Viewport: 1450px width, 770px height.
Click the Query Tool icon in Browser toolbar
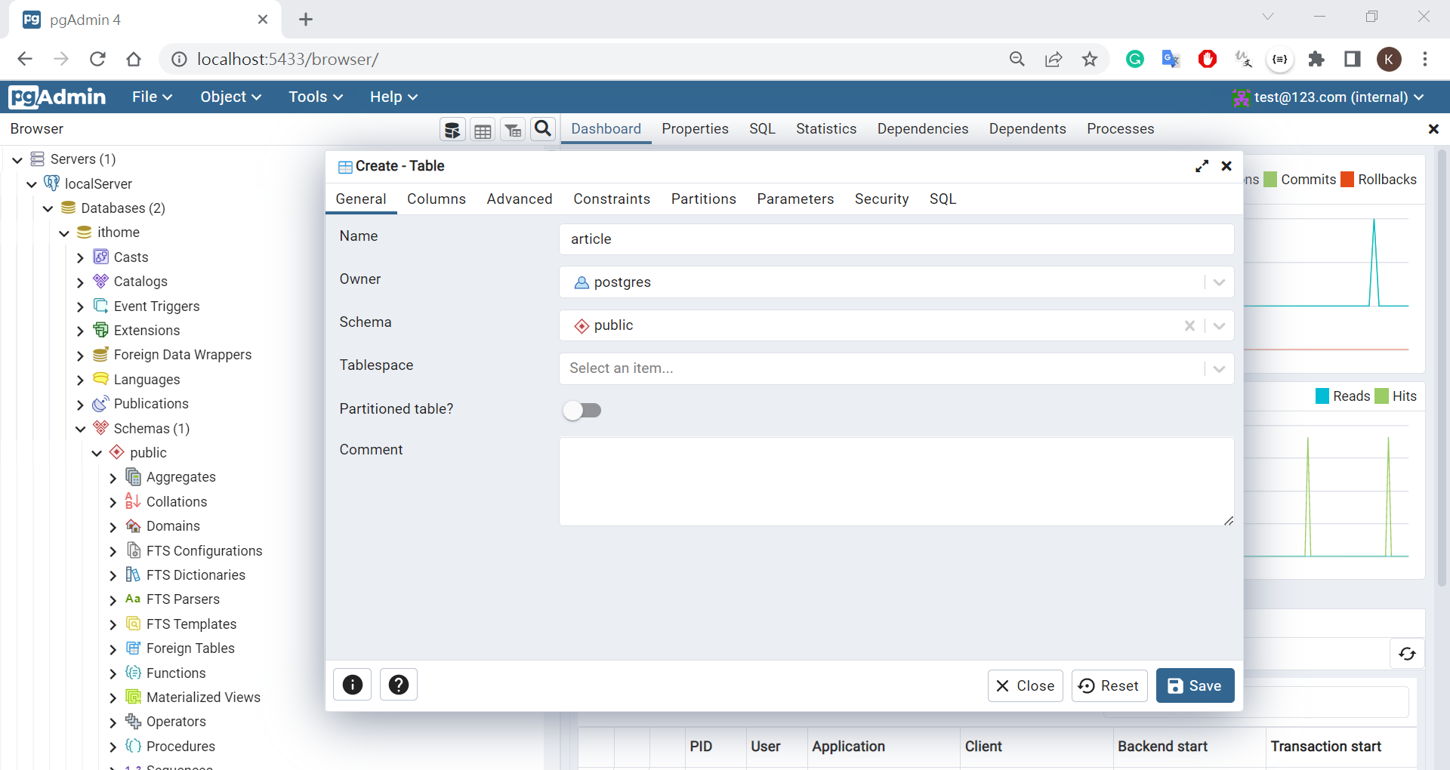(x=452, y=130)
